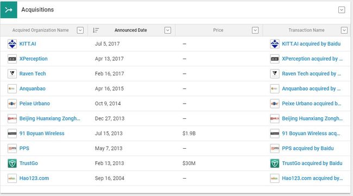The height and width of the screenshot is (196, 353).
Task: Open Acquired Organization Name column dropdown
Action: [x=80, y=30]
